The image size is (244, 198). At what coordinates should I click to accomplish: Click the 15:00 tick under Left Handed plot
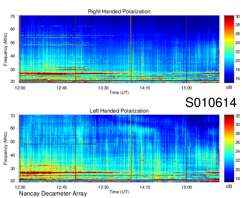pos(187,187)
